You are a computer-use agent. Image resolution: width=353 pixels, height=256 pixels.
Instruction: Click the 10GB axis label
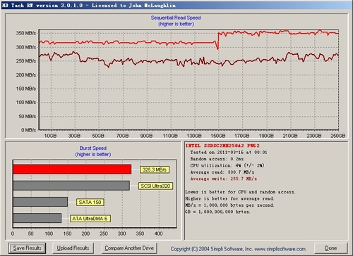(50, 136)
